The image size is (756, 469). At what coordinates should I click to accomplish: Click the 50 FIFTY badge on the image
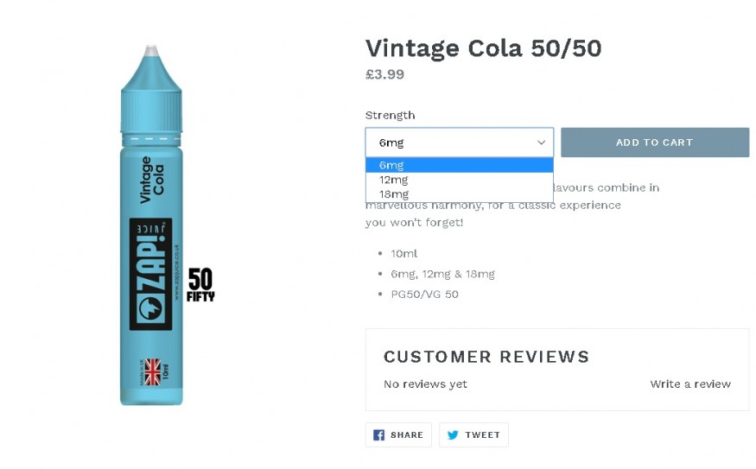(200, 284)
